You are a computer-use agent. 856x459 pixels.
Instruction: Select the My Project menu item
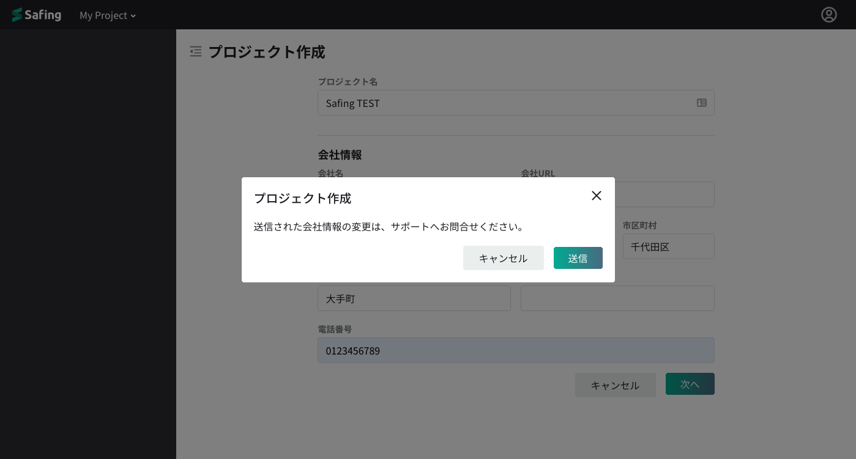tap(104, 15)
